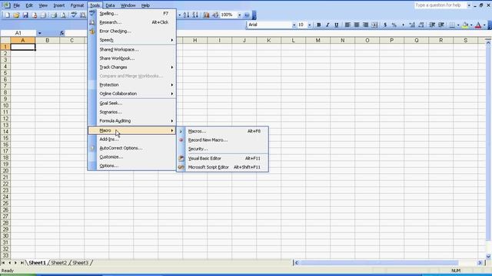Screen dimensions: 492x276
Task: Toggle Italic formatting
Action: pos(327,25)
